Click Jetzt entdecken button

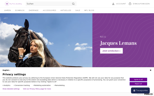[111, 51]
